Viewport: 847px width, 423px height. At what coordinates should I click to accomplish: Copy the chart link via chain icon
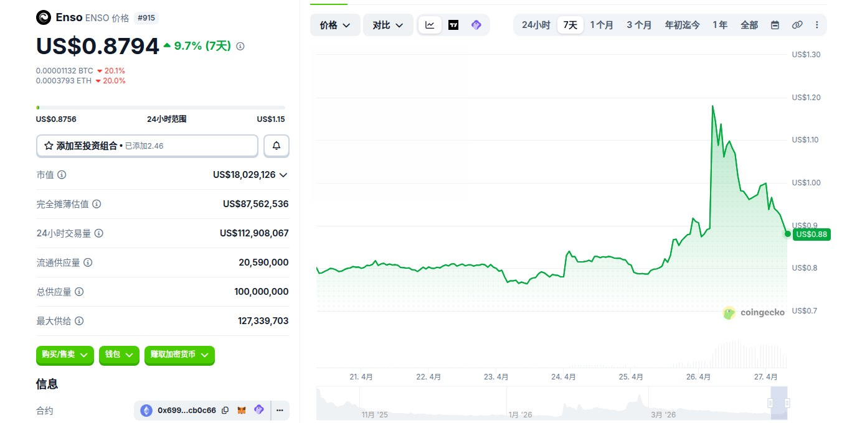(797, 25)
